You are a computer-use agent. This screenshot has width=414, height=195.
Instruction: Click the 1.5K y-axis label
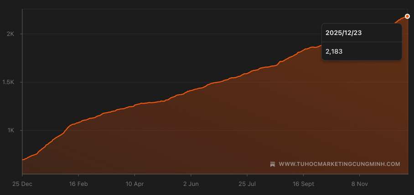[8, 82]
